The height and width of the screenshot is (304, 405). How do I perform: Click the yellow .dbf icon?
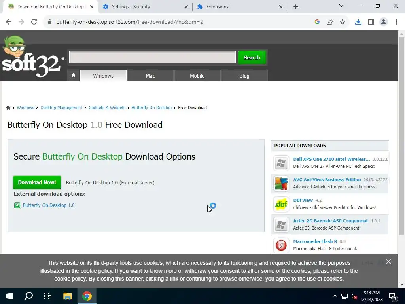coord(281,204)
